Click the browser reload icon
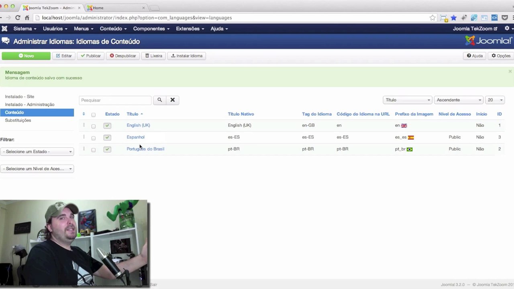514x289 pixels. pos(18,18)
